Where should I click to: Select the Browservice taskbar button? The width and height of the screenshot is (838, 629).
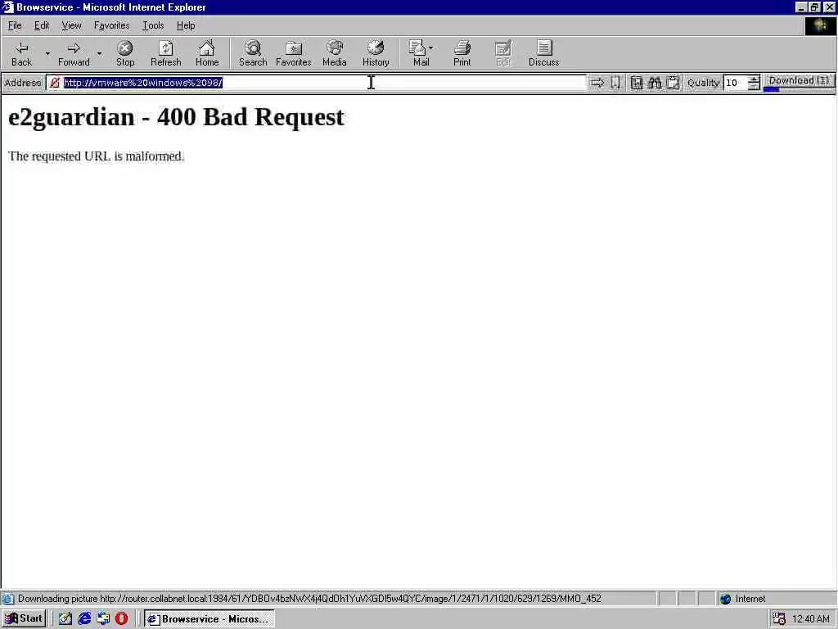point(209,619)
